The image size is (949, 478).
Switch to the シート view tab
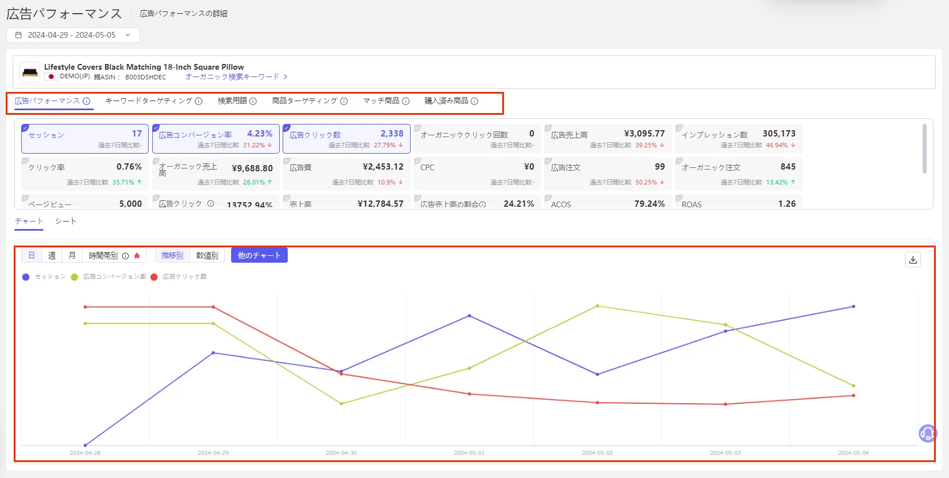click(x=66, y=221)
